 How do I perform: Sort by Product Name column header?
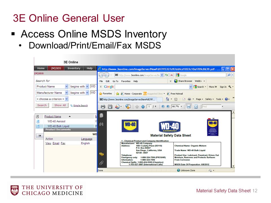[53, 117]
